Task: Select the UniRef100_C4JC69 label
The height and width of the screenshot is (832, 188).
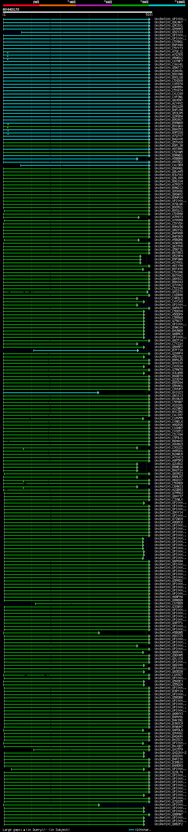Action: (169, 94)
